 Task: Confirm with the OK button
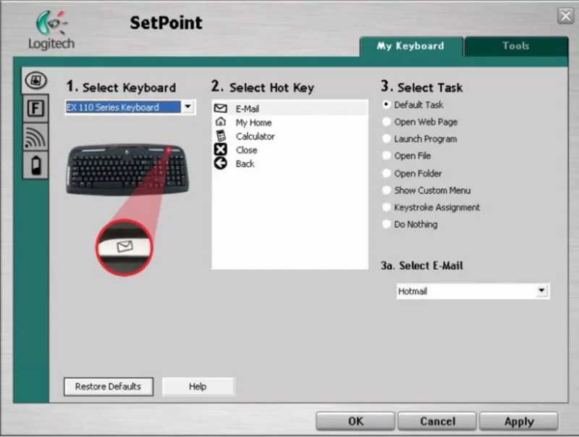355,421
